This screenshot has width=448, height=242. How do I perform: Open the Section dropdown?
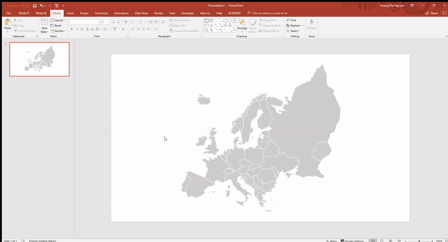[x=58, y=31]
